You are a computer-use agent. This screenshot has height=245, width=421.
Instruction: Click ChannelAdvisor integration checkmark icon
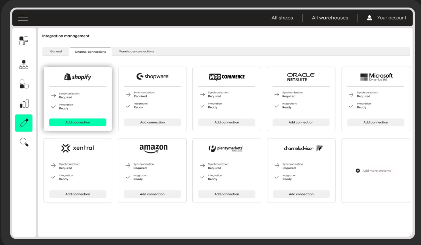pyautogui.click(x=277, y=177)
